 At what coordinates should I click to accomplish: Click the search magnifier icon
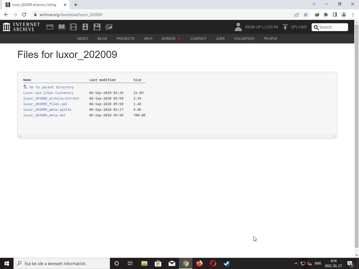316,27
